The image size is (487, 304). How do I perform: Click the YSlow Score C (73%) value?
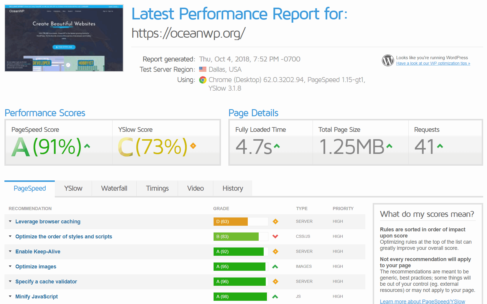click(153, 147)
